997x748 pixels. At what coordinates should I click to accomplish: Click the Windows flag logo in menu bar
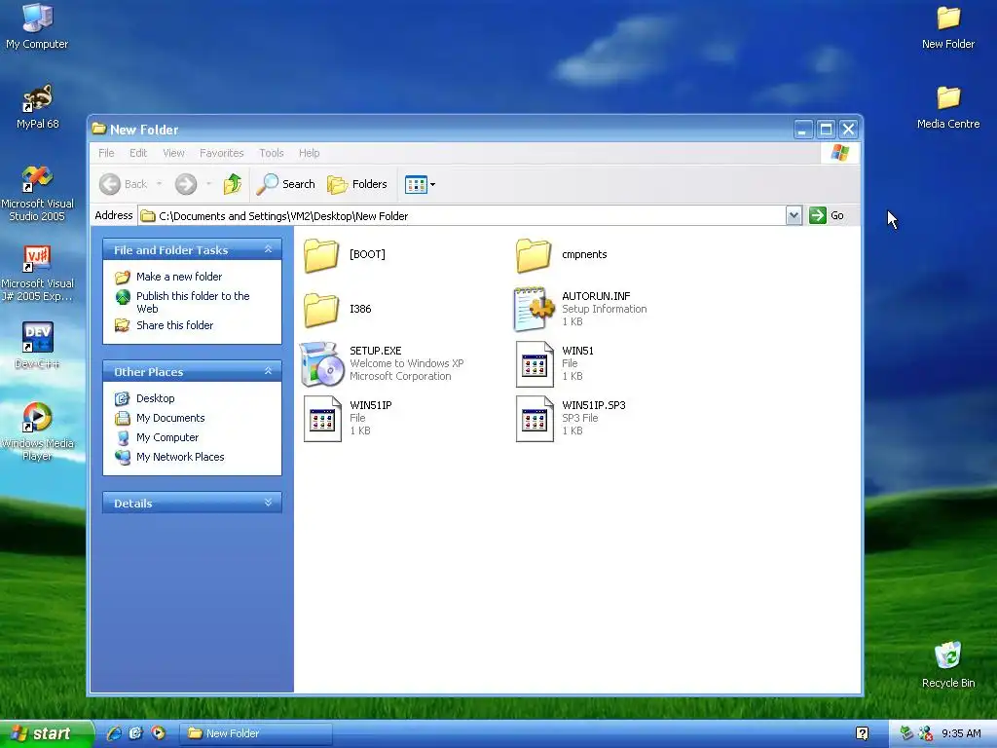pyautogui.click(x=839, y=153)
